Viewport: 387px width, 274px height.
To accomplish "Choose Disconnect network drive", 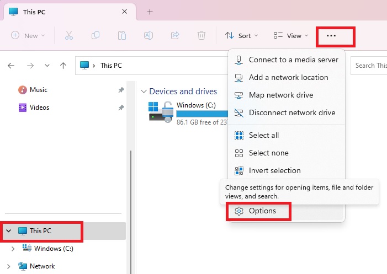I will tap(286, 112).
